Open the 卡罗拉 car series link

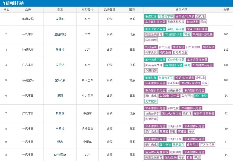pyautogui.click(x=60, y=129)
